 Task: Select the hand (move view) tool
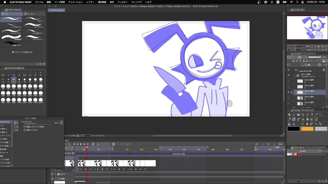[x=289, y=114]
